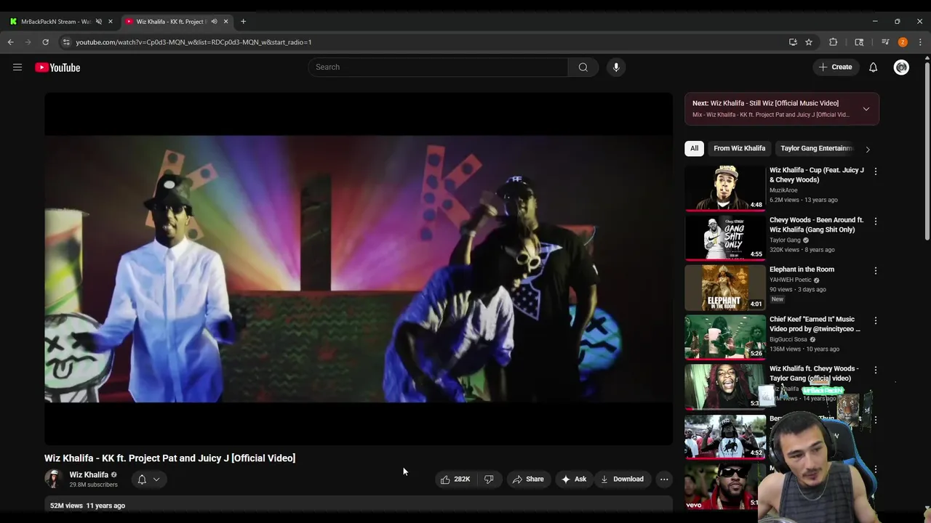This screenshot has height=523, width=931.
Task: Open browser profile orange avatar
Action: [903, 42]
